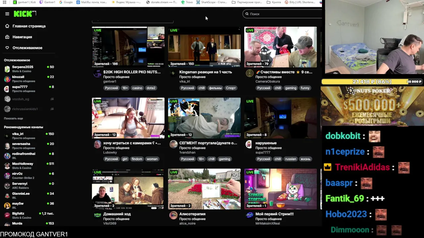Click casino tag under gantver1 stream
The image size is (424, 238).
pos(137,88)
